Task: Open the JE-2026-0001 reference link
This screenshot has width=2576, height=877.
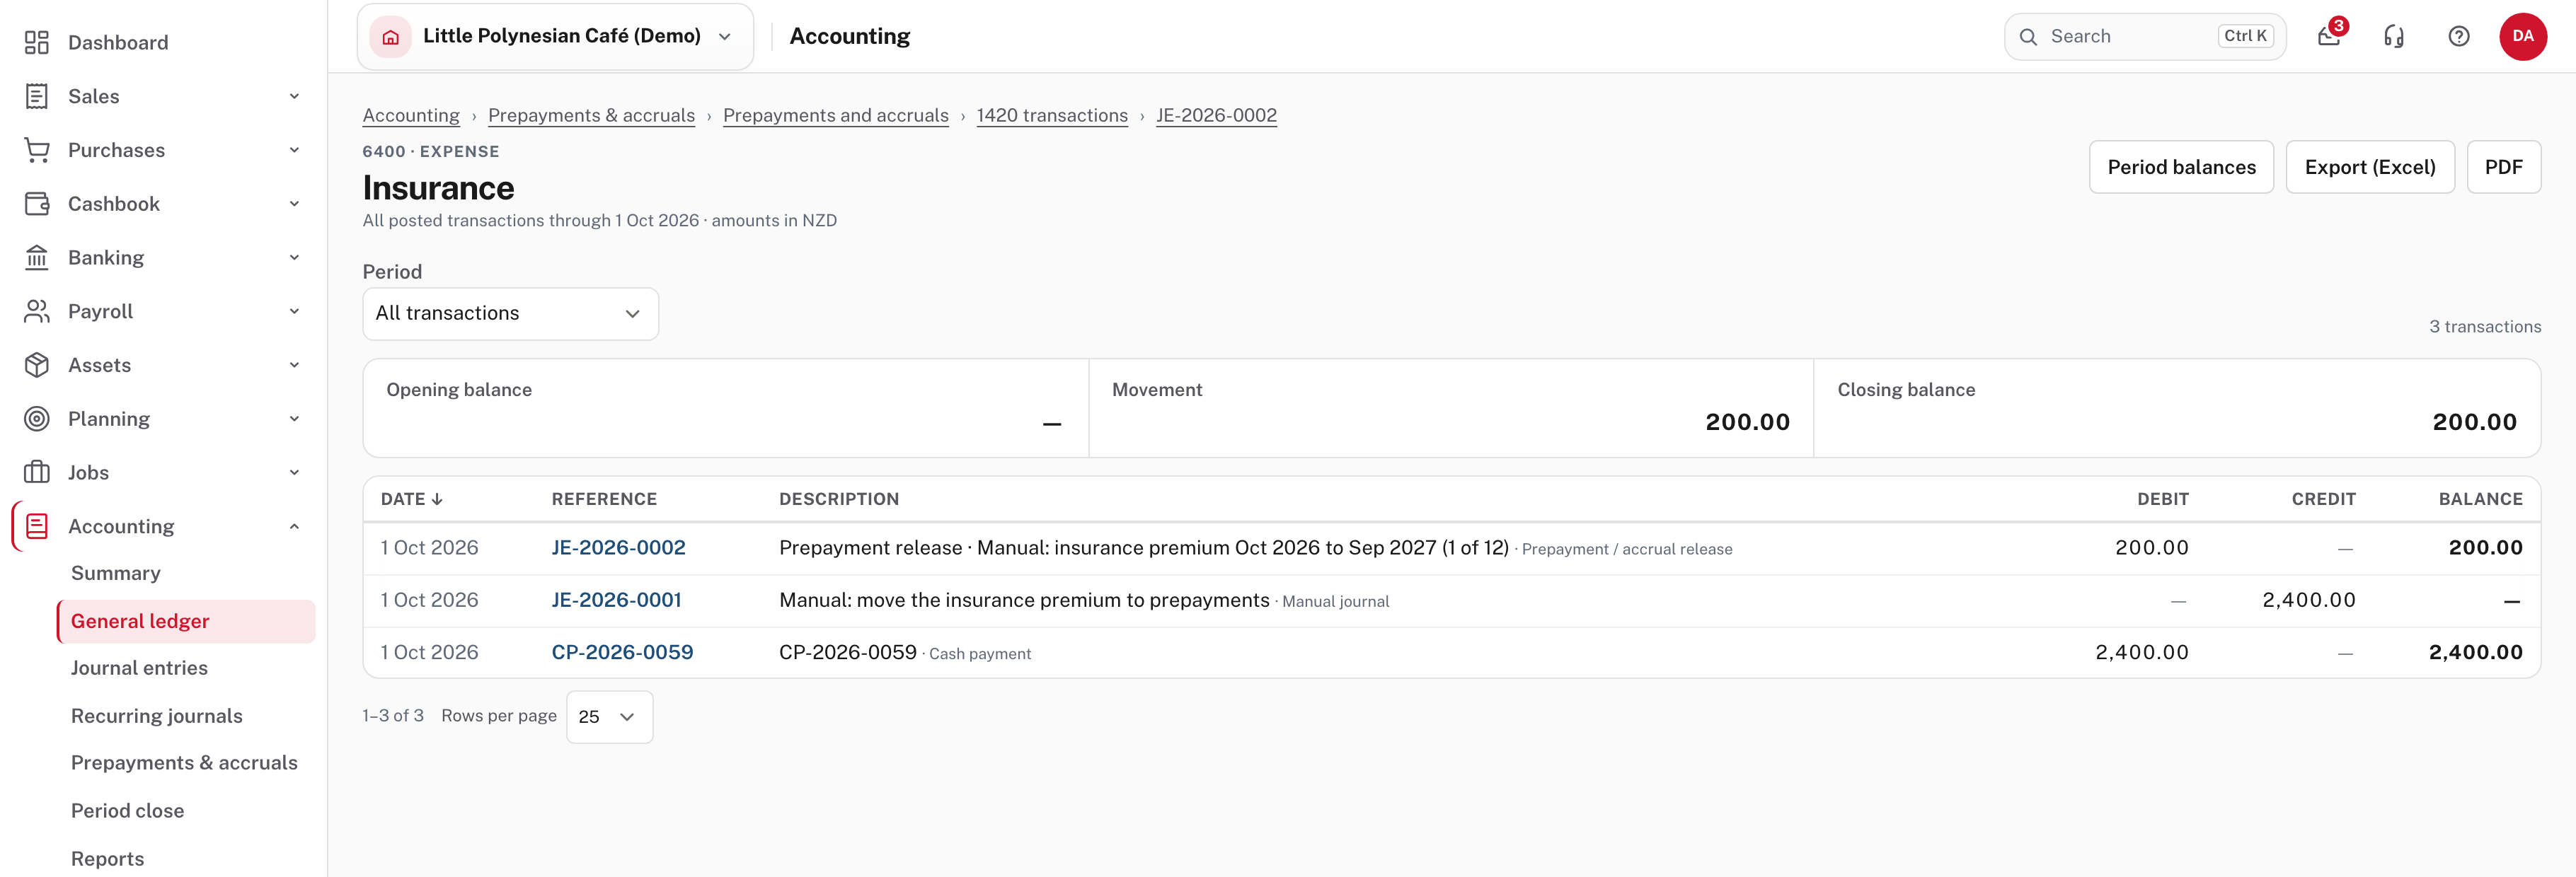Action: tap(616, 600)
